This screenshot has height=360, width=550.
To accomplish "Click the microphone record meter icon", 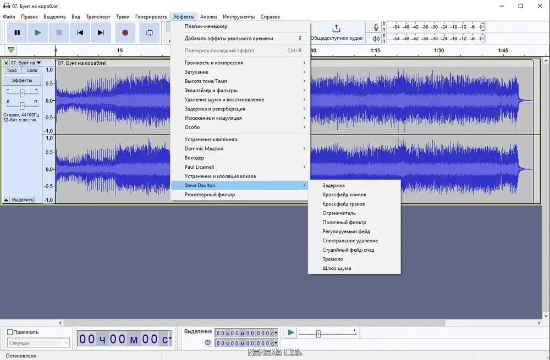I will pos(376,27).
